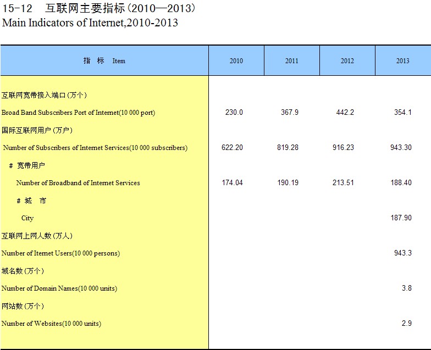This screenshot has width=431, height=350.
Task: Select the 367.9 broadband port value
Action: (x=290, y=113)
